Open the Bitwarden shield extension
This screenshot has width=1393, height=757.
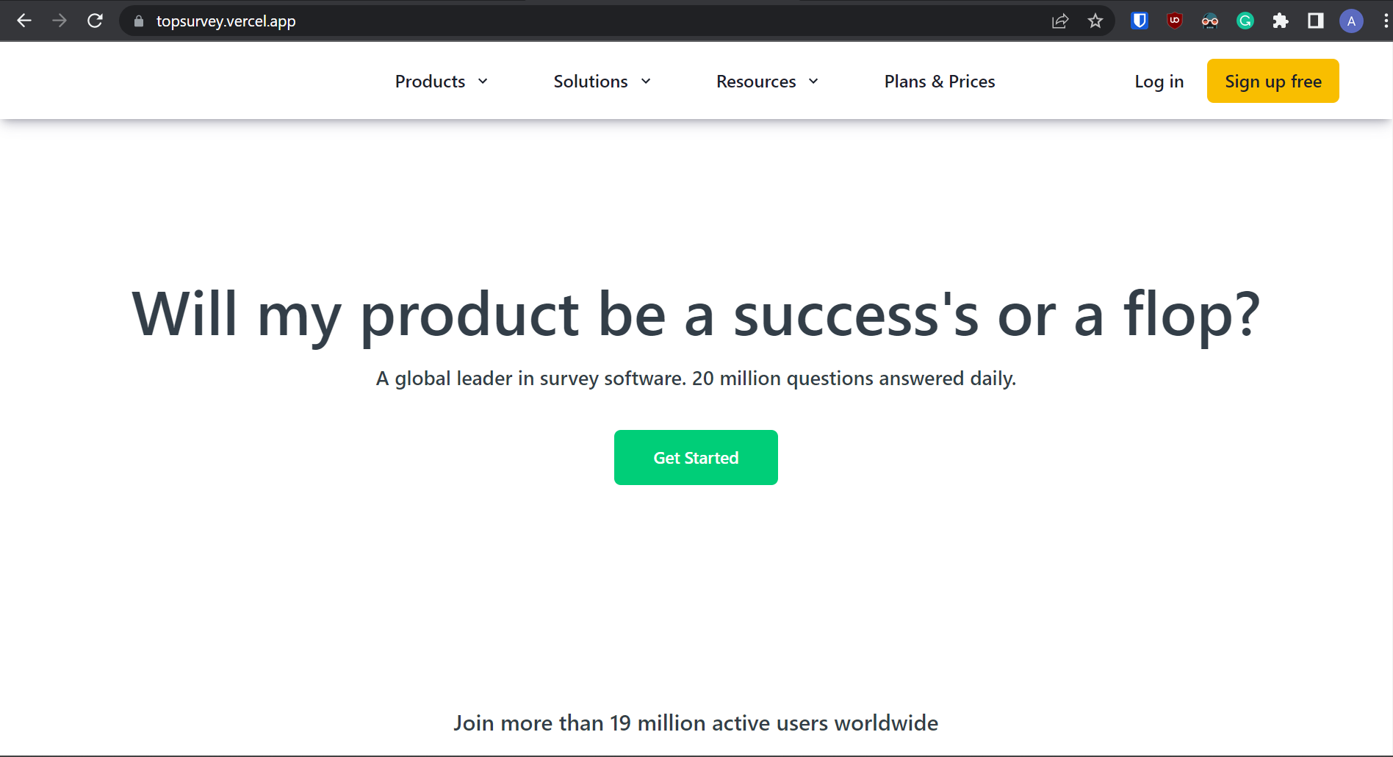point(1140,21)
